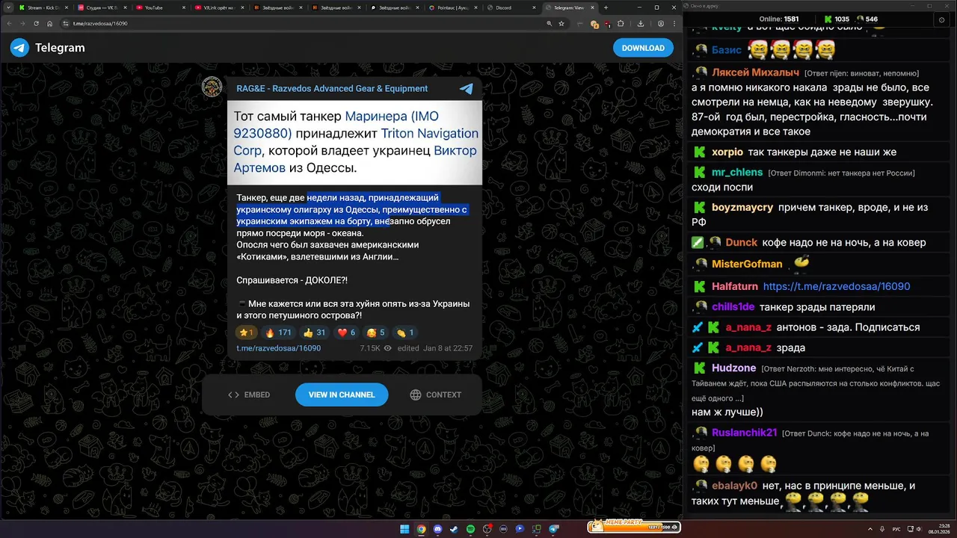Screen dimensions: 957x538
Task: Click the fire reaction showing 171
Action: 278,333
